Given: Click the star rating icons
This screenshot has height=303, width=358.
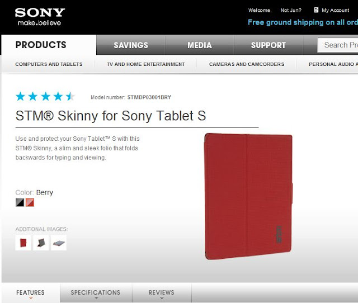Looking at the screenshot, I should [x=45, y=97].
